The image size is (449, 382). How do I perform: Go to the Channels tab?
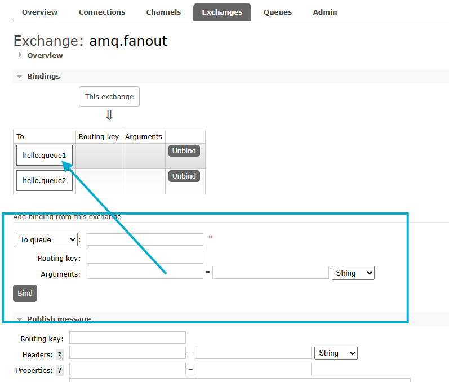[x=163, y=12]
